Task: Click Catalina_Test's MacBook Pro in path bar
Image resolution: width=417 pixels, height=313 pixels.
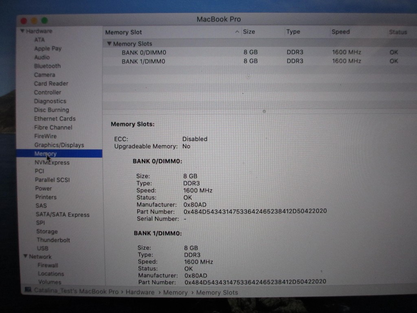Action: click(x=76, y=291)
